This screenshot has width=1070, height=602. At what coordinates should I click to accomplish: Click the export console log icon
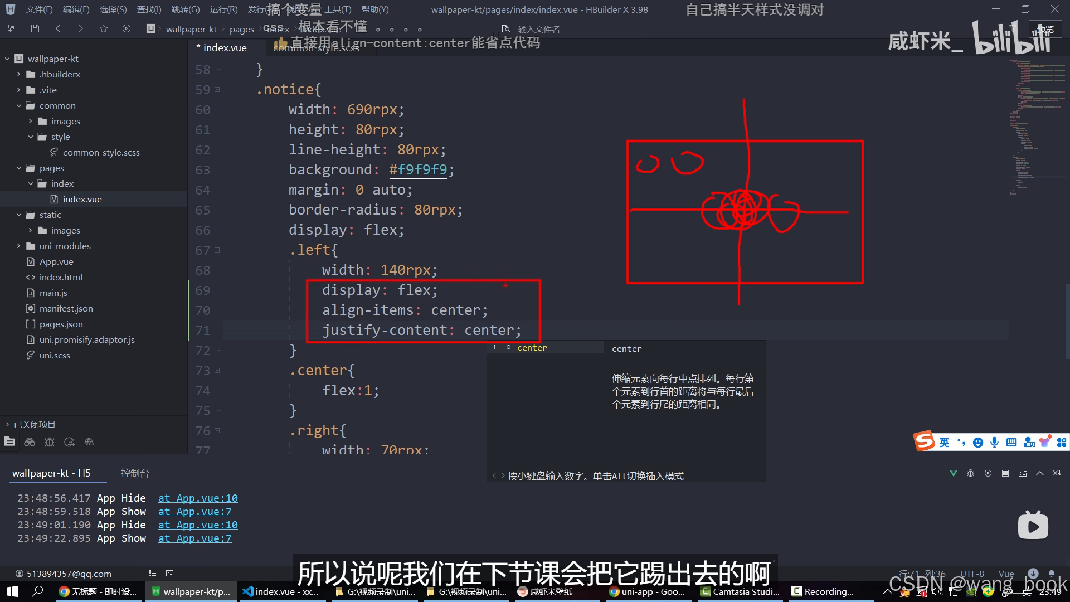pos(1023,473)
